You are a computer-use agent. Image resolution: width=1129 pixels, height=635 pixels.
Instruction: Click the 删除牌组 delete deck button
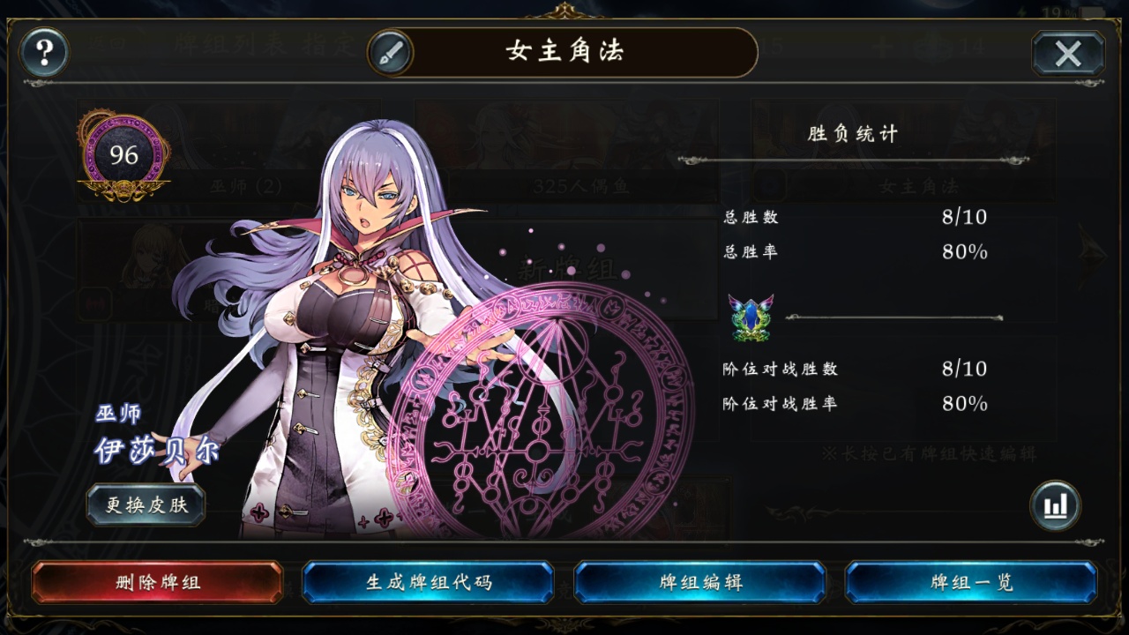click(x=158, y=582)
